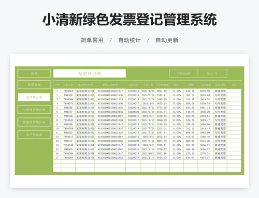The image size is (259, 198).
Task: Select the date cell 2021/1/25
Action: 148,91
